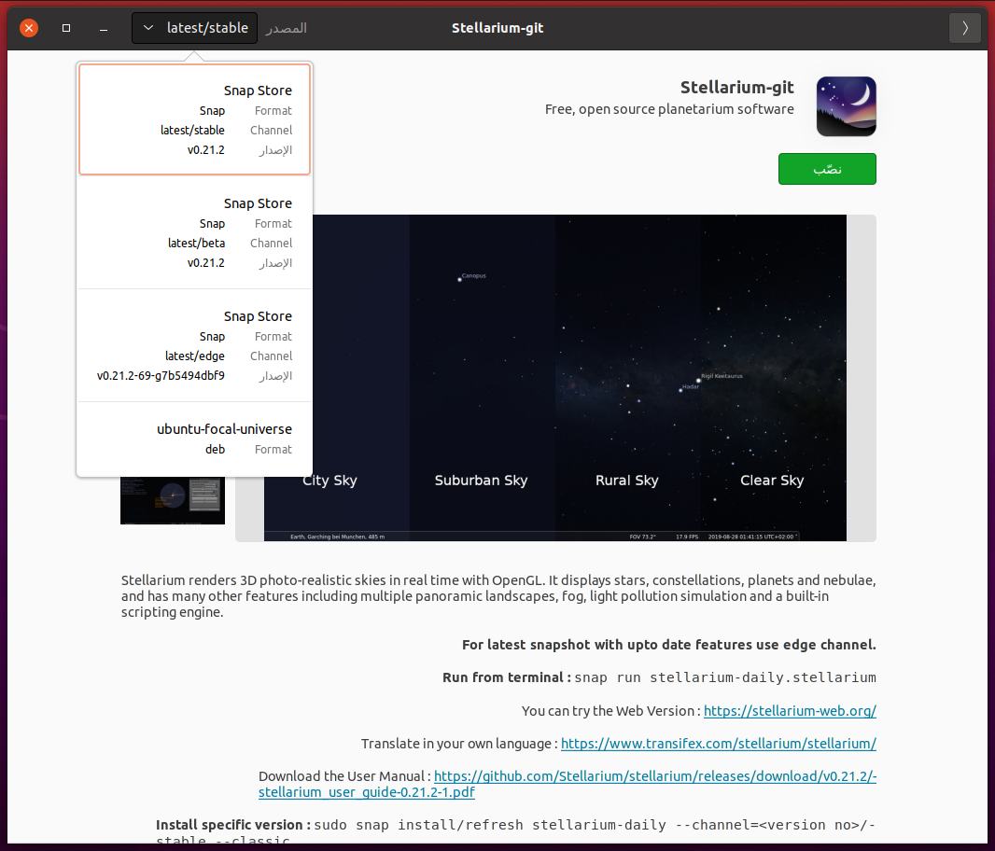Choose the Snap Store latest/beta channel
This screenshot has width=995, height=851.
pos(194,232)
